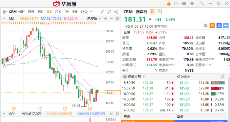Click the blue 卖 sell button
Screen dimensions: 230x122
[x=219, y=26]
